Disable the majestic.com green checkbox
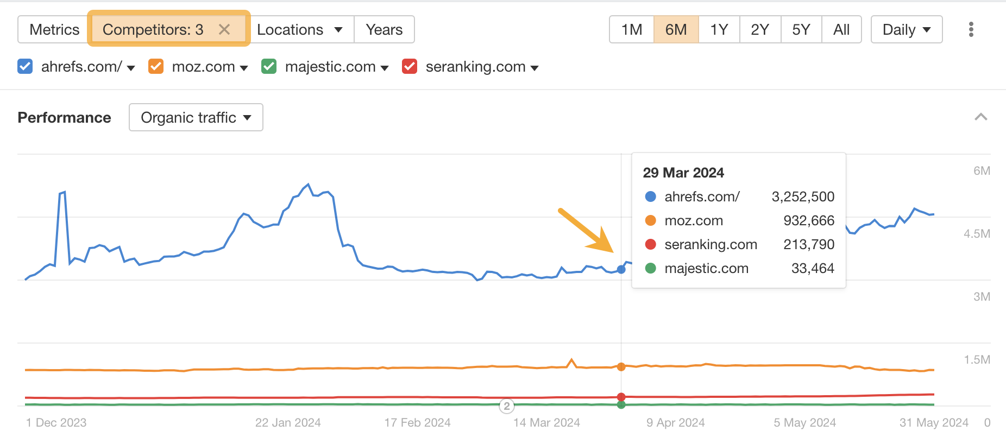 point(269,67)
